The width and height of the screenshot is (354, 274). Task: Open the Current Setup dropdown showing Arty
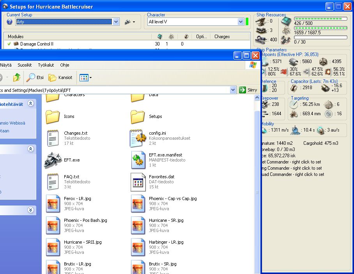tap(116, 22)
